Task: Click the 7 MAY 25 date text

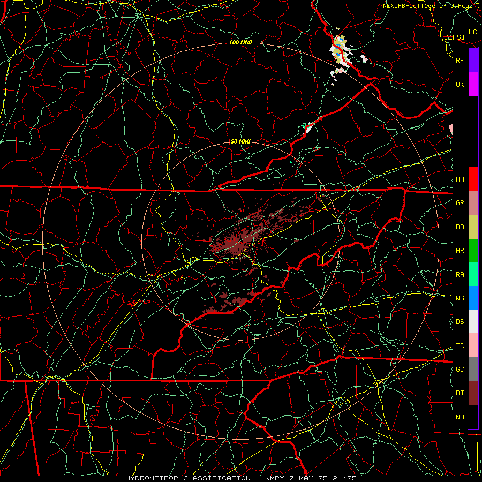Action: point(309,478)
